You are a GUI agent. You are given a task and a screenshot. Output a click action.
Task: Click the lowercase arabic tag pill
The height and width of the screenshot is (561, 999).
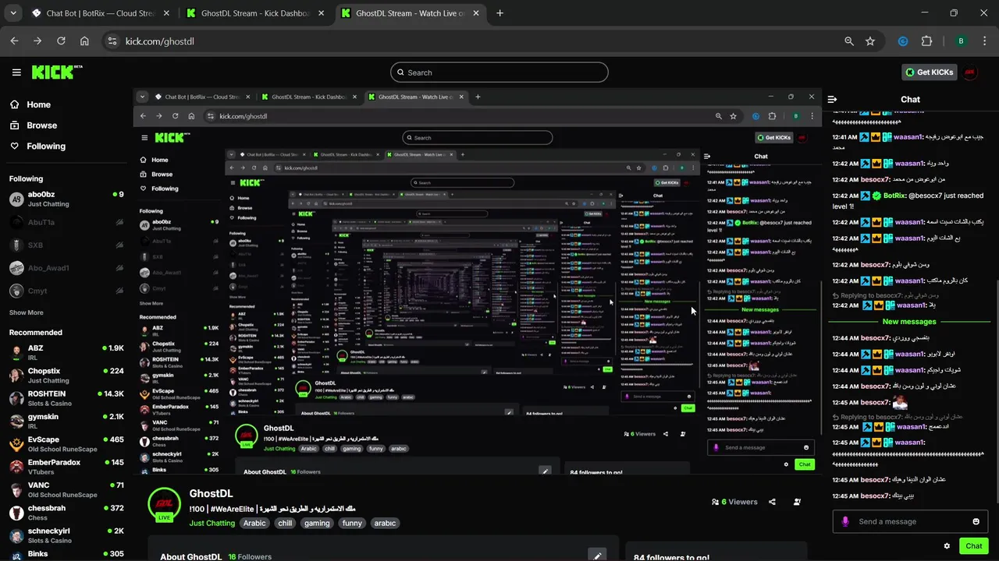(385, 524)
